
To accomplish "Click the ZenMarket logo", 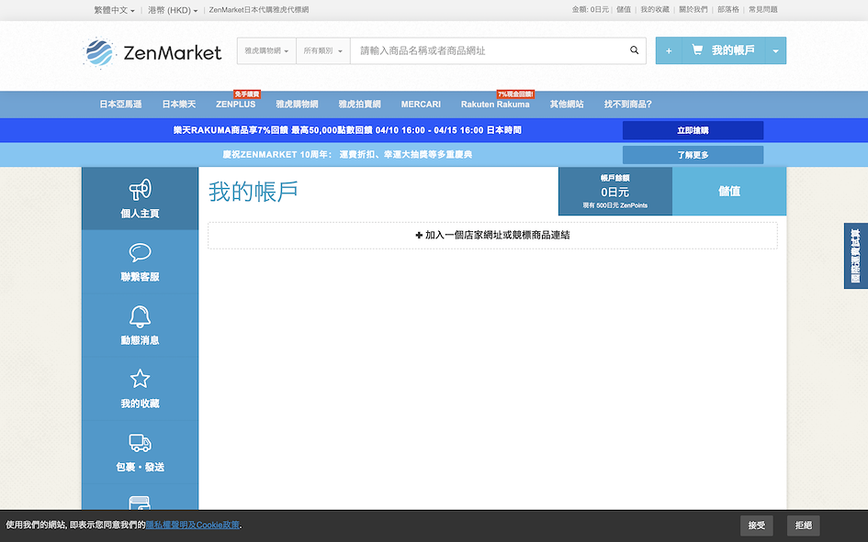I will 152,53.
